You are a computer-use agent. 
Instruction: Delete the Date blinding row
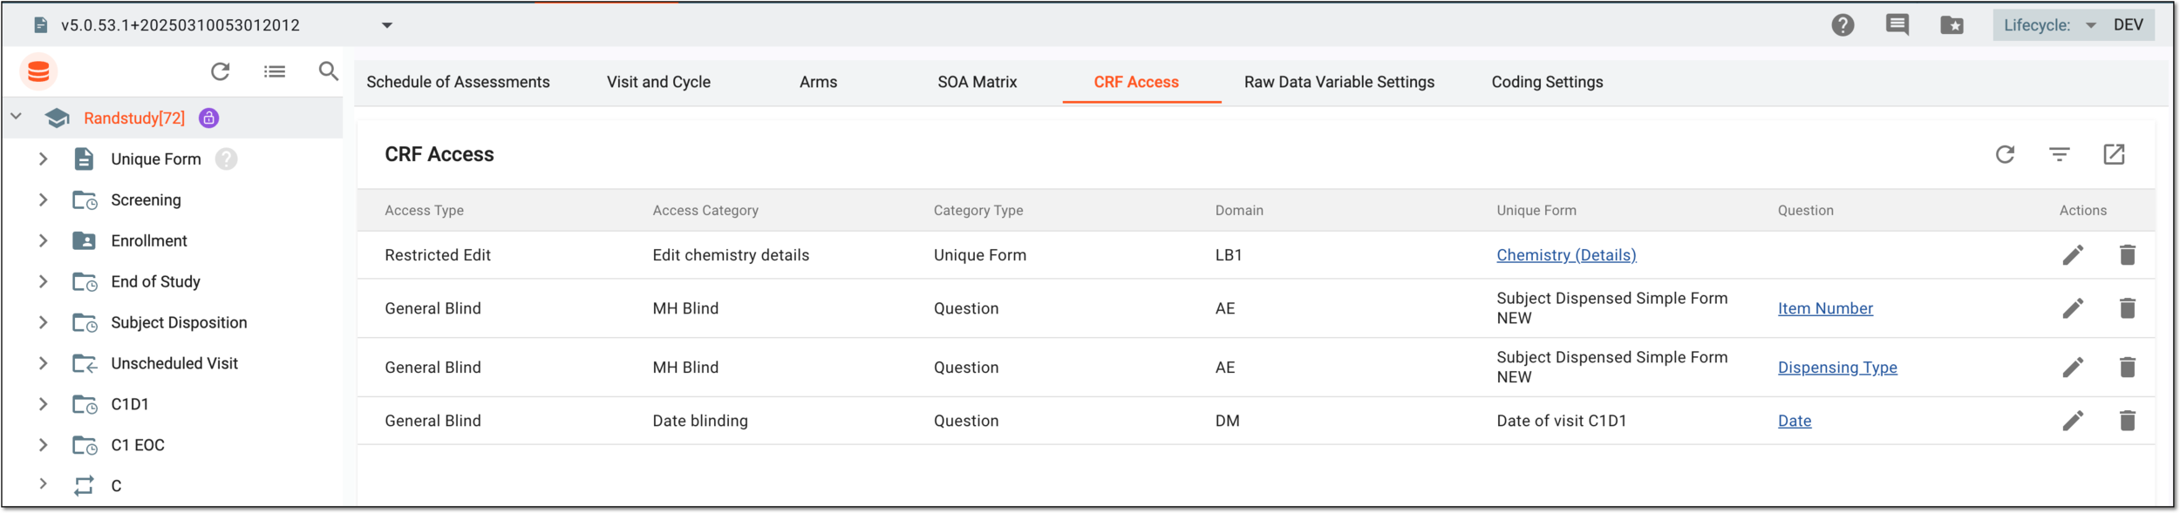point(2127,421)
